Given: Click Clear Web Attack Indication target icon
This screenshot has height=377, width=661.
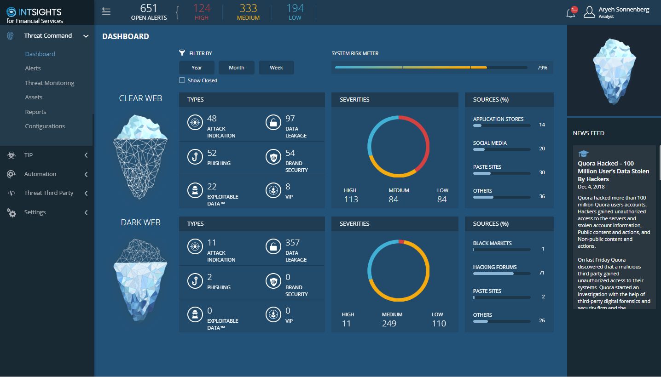Looking at the screenshot, I should 195,123.
